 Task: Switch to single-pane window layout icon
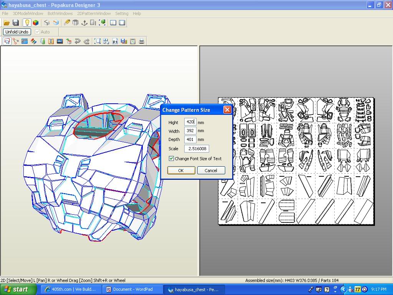(x=122, y=23)
